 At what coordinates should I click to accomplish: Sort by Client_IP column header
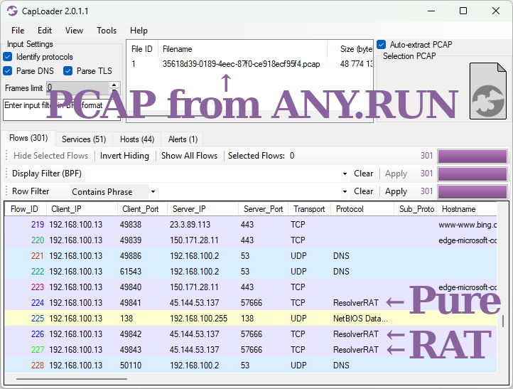tap(82, 209)
